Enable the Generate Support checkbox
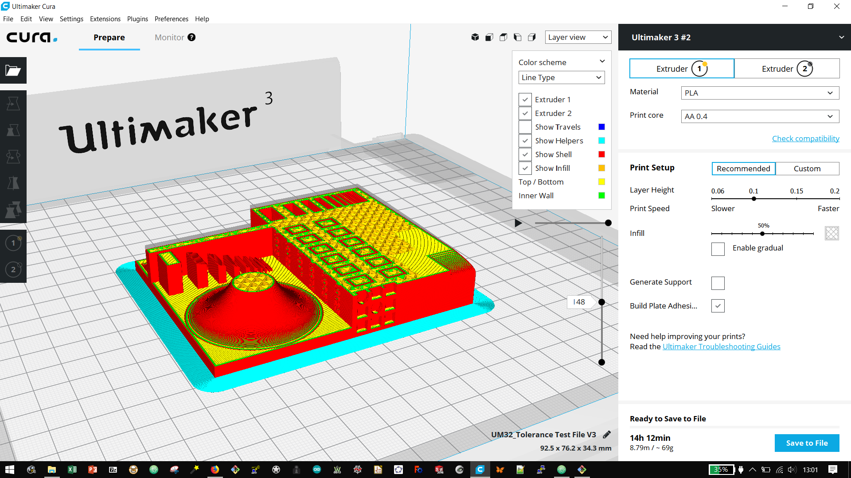Image resolution: width=851 pixels, height=478 pixels. 718,283
